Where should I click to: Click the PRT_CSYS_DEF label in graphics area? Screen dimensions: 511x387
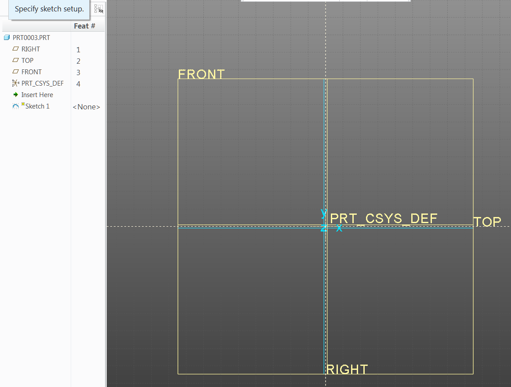click(x=384, y=218)
